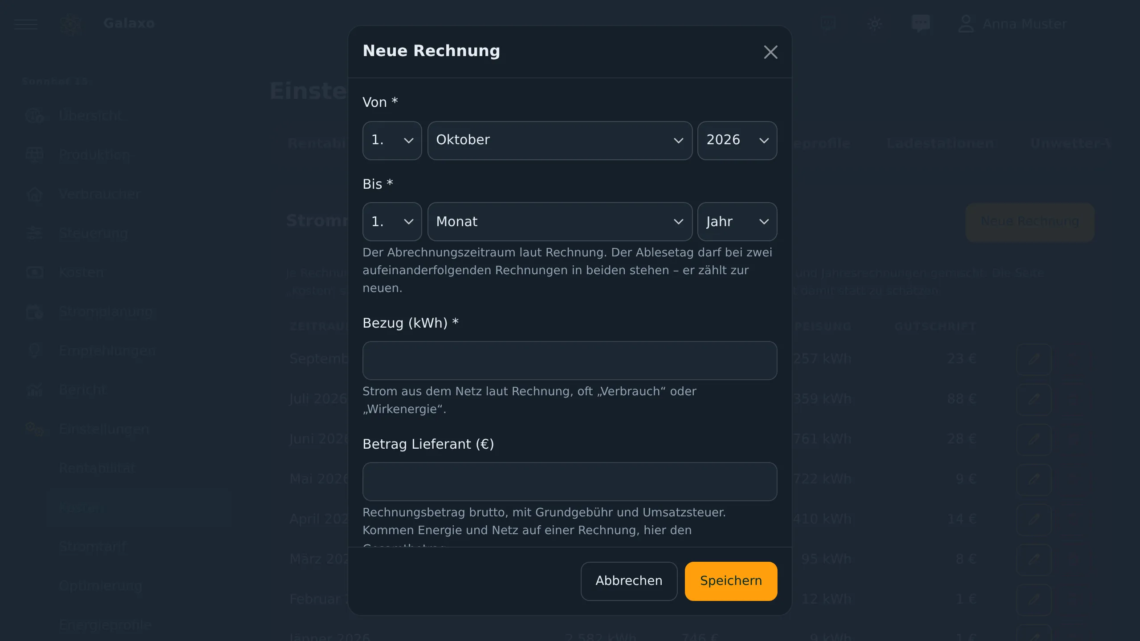Open the Anna Muster user menu
1140x641 pixels.
point(1013,24)
